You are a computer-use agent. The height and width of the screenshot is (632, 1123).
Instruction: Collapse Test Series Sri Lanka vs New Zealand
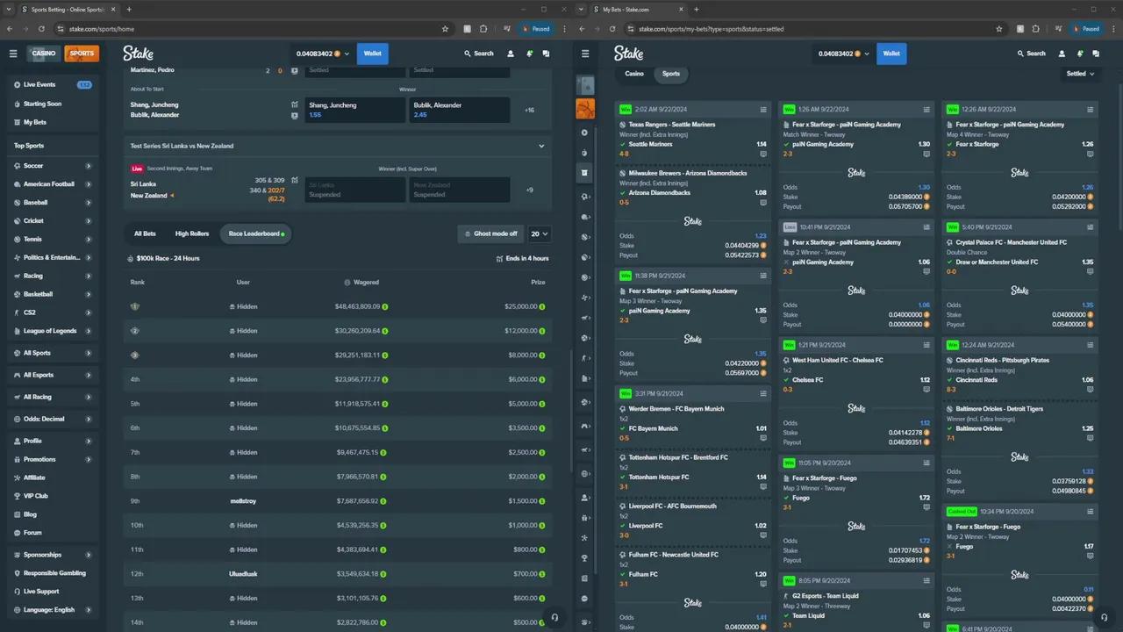coord(541,146)
